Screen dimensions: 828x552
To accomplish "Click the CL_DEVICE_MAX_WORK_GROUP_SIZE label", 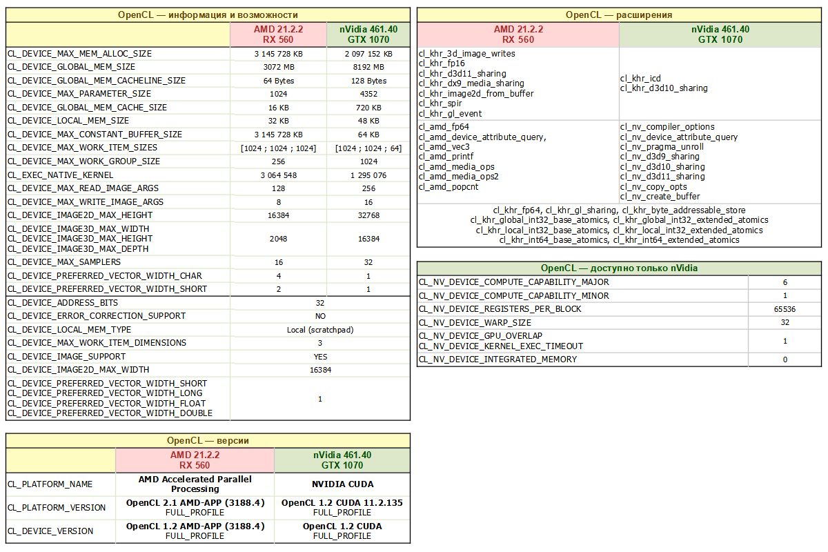I will pos(83,161).
